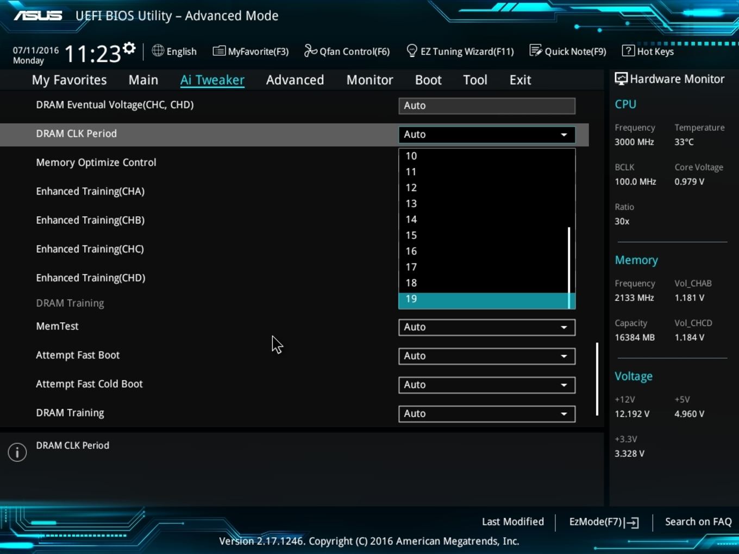The width and height of the screenshot is (739, 554).
Task: Select Attempt Fast Boot row label
Action: tap(78, 355)
